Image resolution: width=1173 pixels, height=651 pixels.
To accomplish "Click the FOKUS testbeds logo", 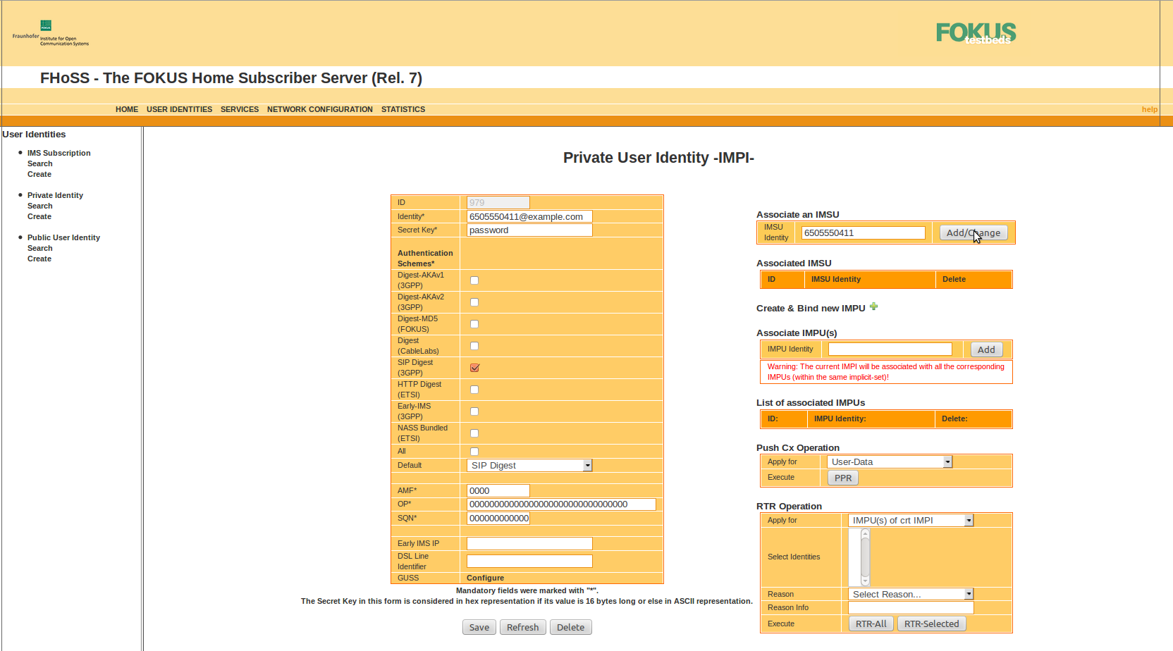I will point(976,33).
